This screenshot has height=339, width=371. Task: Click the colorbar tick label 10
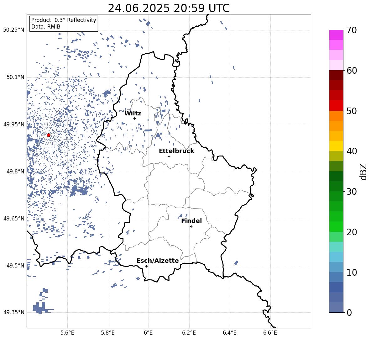(352, 272)
